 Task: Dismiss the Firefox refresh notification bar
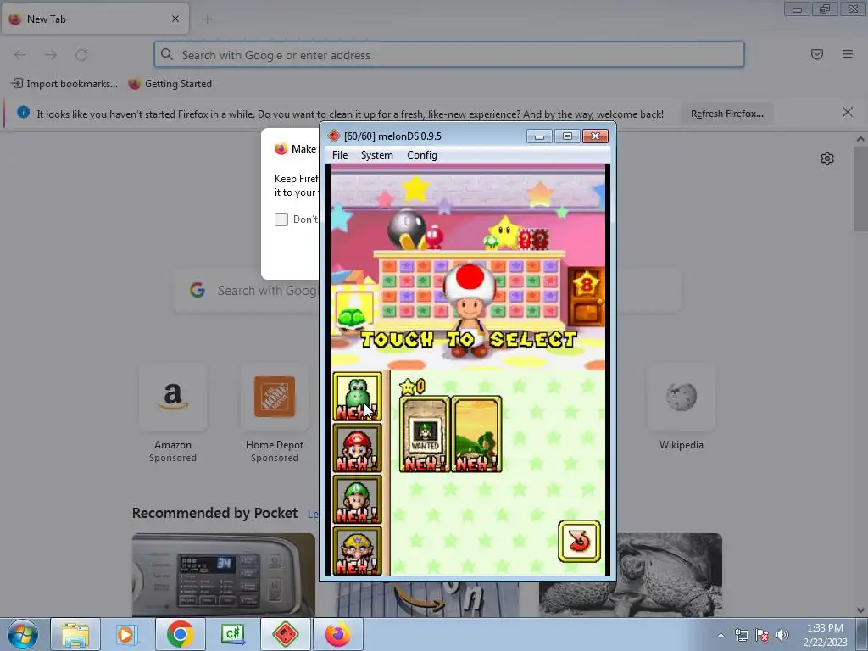[848, 113]
